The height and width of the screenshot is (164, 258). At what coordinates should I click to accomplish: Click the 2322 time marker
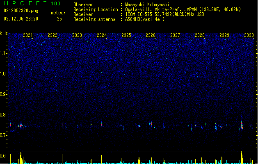53,35
